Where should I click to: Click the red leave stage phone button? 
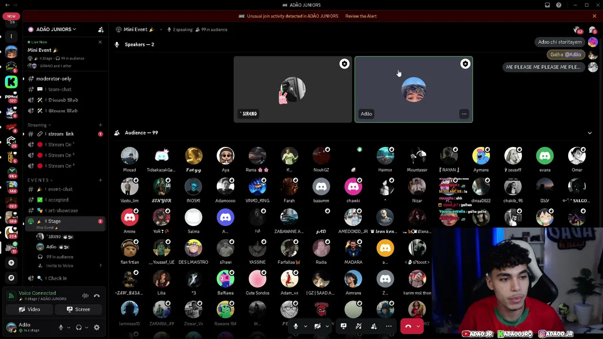tap(408, 326)
